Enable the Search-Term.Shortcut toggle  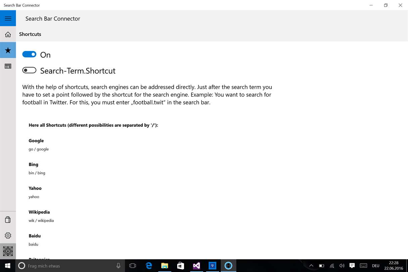click(29, 70)
